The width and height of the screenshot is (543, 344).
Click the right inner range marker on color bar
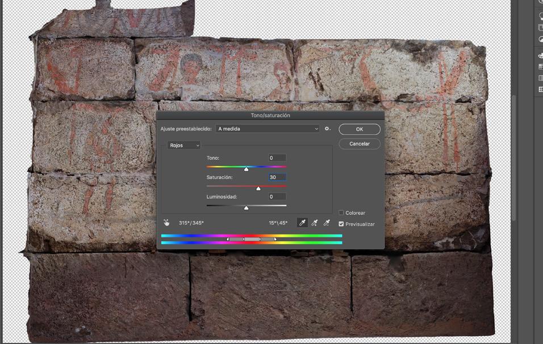click(260, 239)
